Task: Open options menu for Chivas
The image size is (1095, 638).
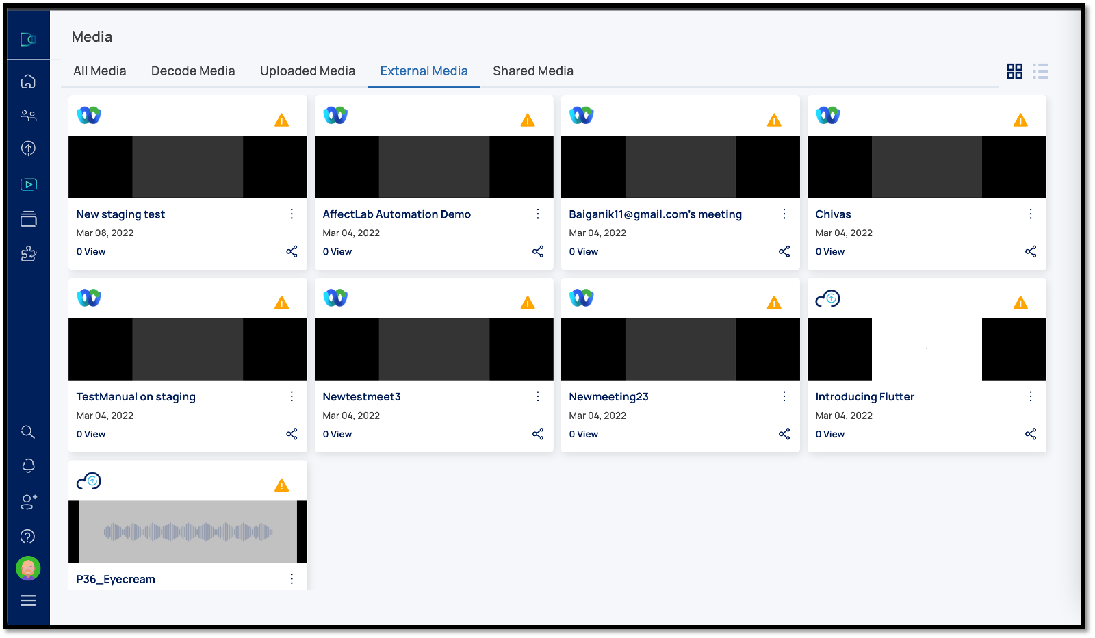Action: [x=1031, y=214]
